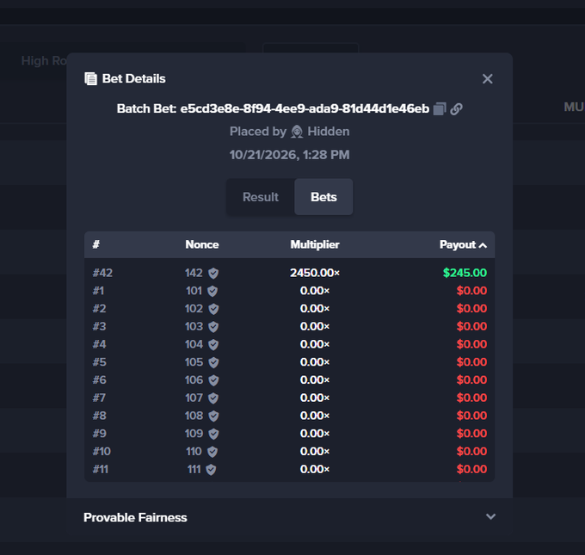
Task: Click the verify shield for nonce 101
Action: [x=212, y=291]
